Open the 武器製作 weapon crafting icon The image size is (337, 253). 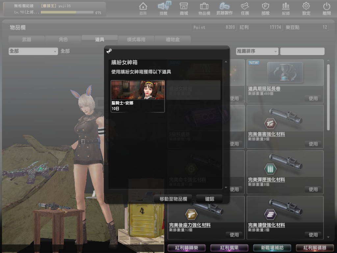[x=224, y=9]
